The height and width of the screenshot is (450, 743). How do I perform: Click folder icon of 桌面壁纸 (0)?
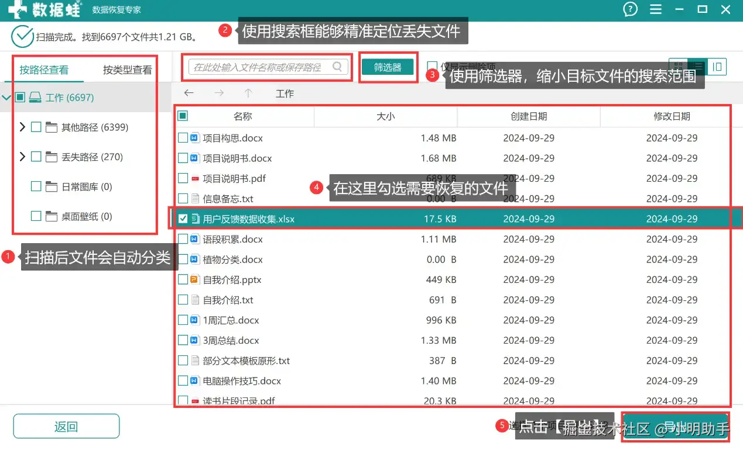[52, 217]
